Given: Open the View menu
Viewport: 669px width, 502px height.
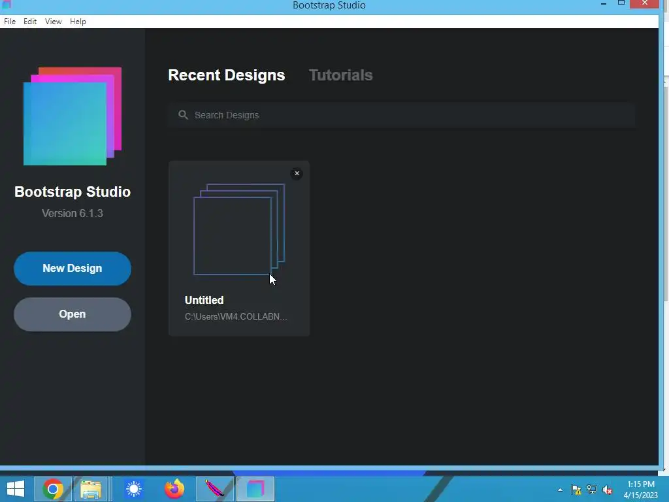Looking at the screenshot, I should coord(54,22).
